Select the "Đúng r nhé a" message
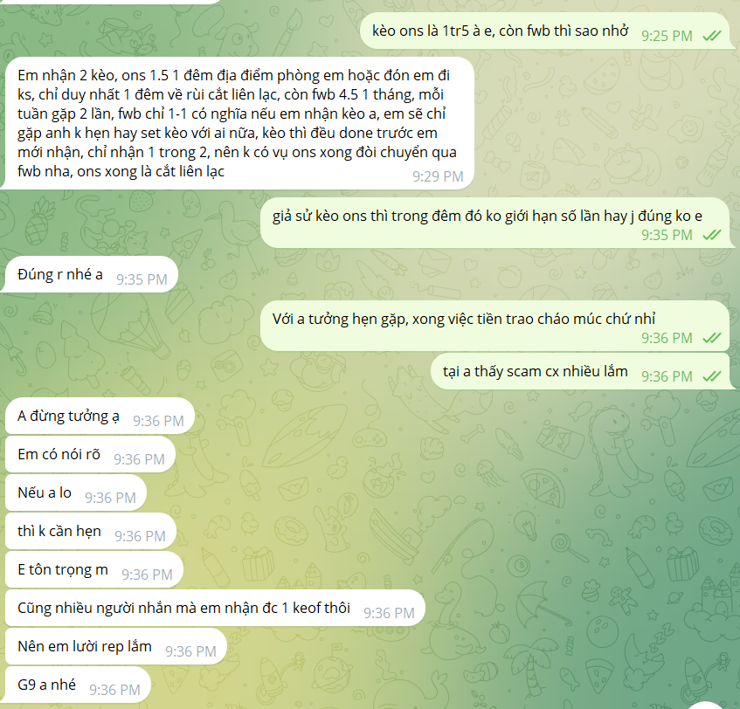This screenshot has height=709, width=740. pyautogui.click(x=90, y=274)
